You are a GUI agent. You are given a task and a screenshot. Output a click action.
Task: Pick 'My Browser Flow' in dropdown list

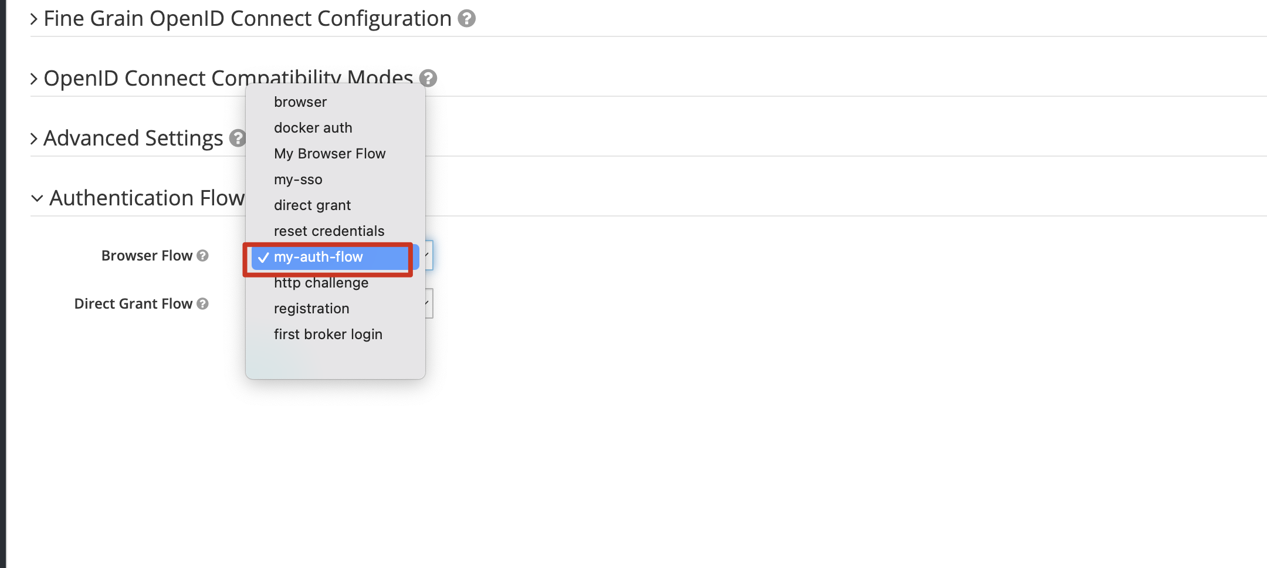[330, 154]
